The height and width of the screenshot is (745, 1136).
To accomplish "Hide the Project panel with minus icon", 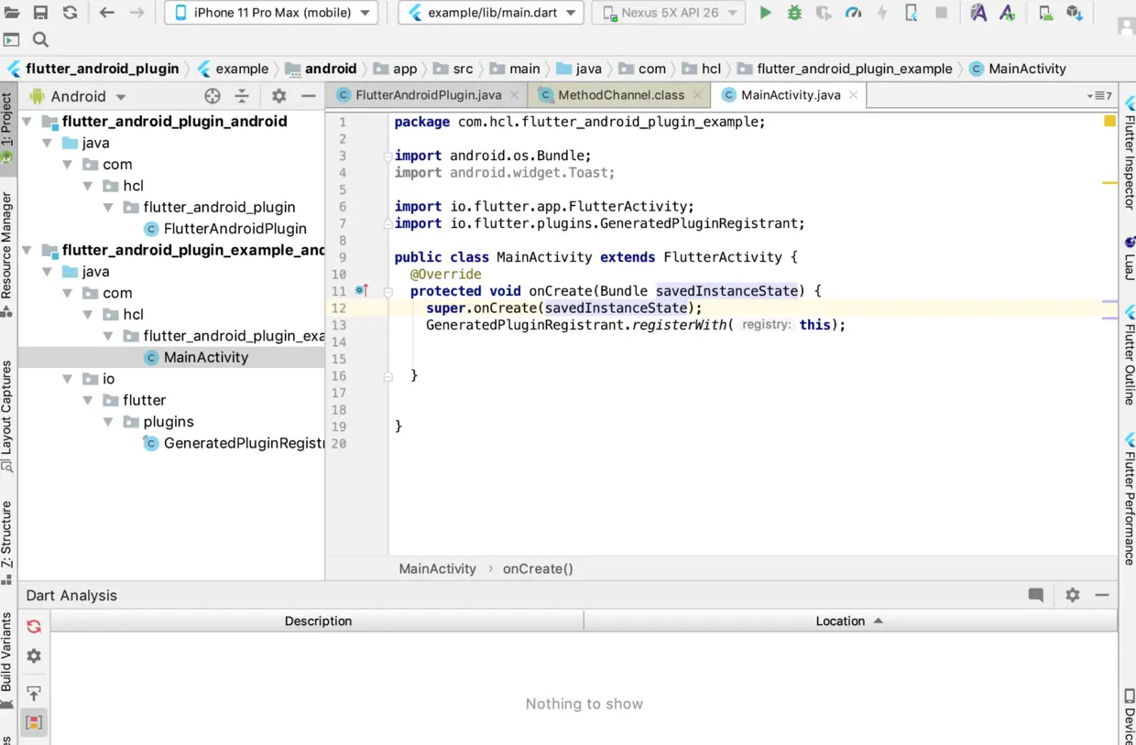I will tap(309, 96).
